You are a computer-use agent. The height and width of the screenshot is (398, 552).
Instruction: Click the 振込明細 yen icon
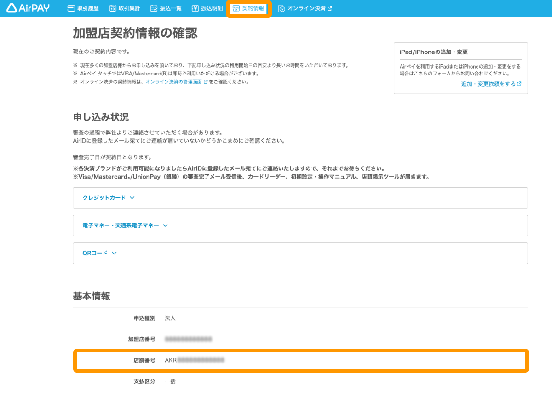tap(195, 8)
